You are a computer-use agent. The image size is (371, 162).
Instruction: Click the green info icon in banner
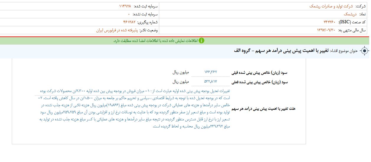coord(201,41)
